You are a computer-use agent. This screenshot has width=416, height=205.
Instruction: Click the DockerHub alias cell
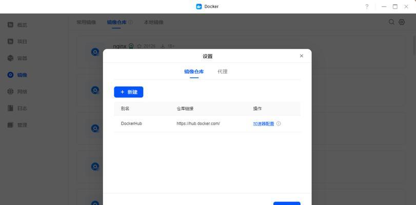click(x=131, y=124)
